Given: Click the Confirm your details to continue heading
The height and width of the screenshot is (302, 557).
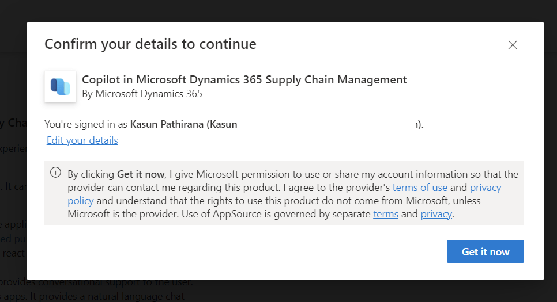Looking at the screenshot, I should [150, 44].
